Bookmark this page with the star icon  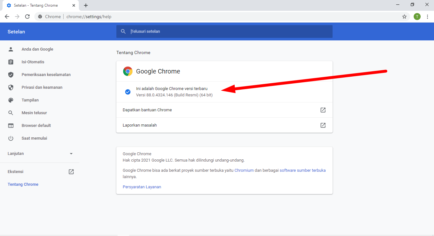click(x=404, y=17)
